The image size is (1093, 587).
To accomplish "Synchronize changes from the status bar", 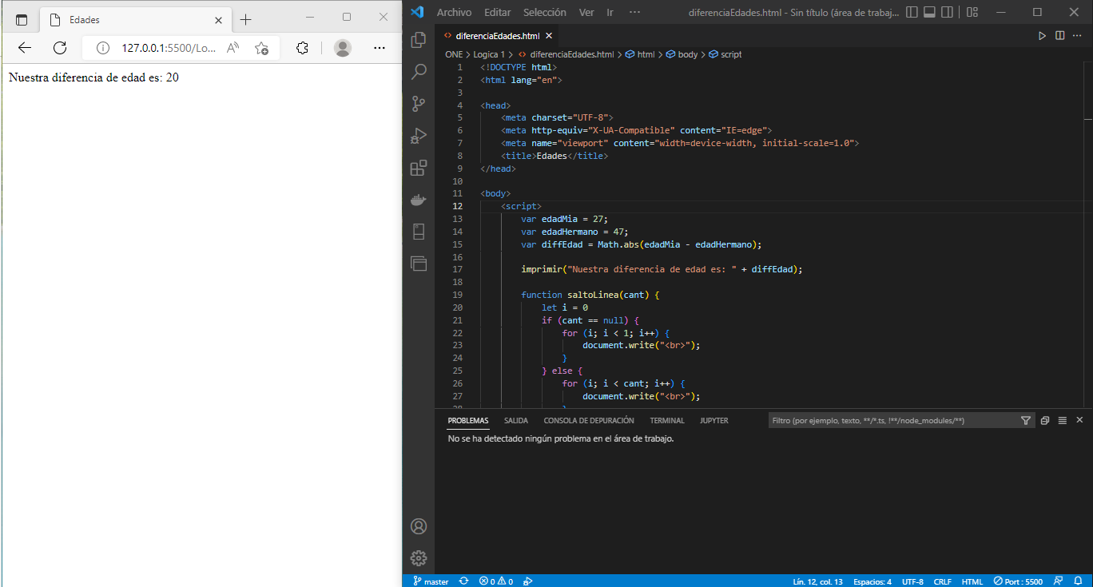I will click(x=464, y=581).
